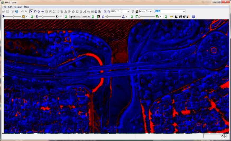Image resolution: width=231 pixels, height=141 pixels.
Task: Click the Zoom Out magnifier icon
Action: click(x=109, y=12)
